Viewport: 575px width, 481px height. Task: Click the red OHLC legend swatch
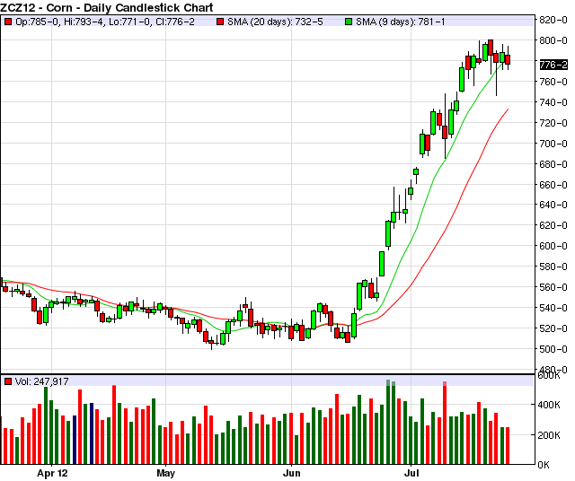pos(8,22)
